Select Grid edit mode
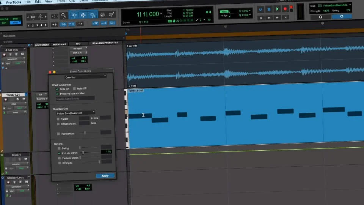Screen dimensions: 364x205 coord(15,22)
